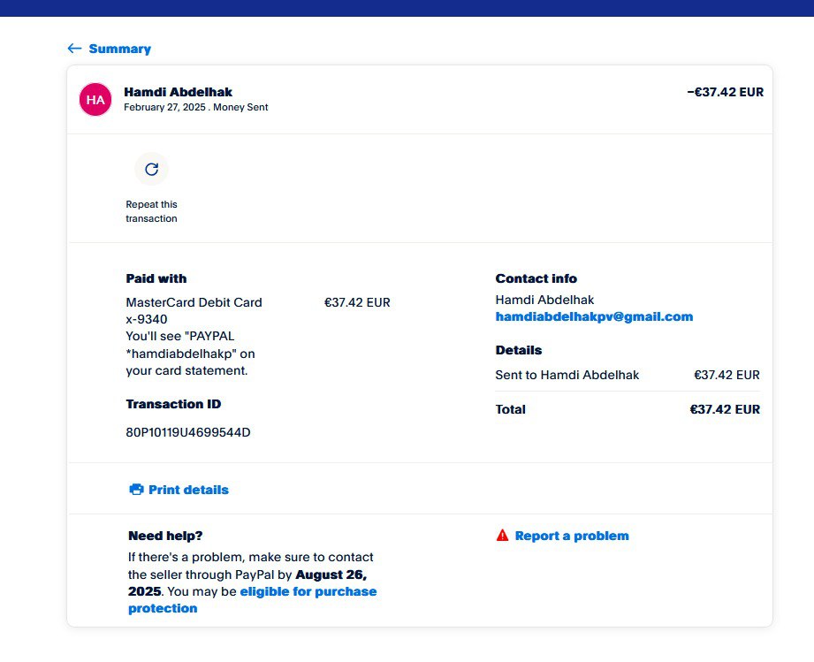Open the Report a problem link
814x662 pixels.
coord(572,536)
